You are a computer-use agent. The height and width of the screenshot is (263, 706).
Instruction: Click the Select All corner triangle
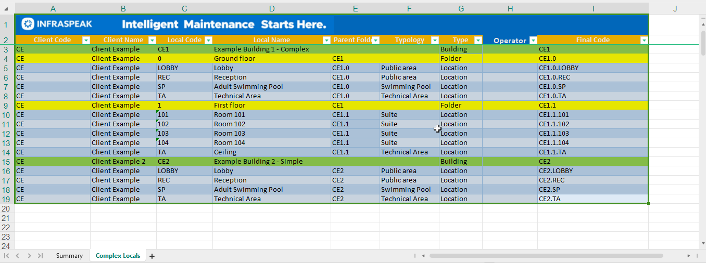[x=7, y=9]
